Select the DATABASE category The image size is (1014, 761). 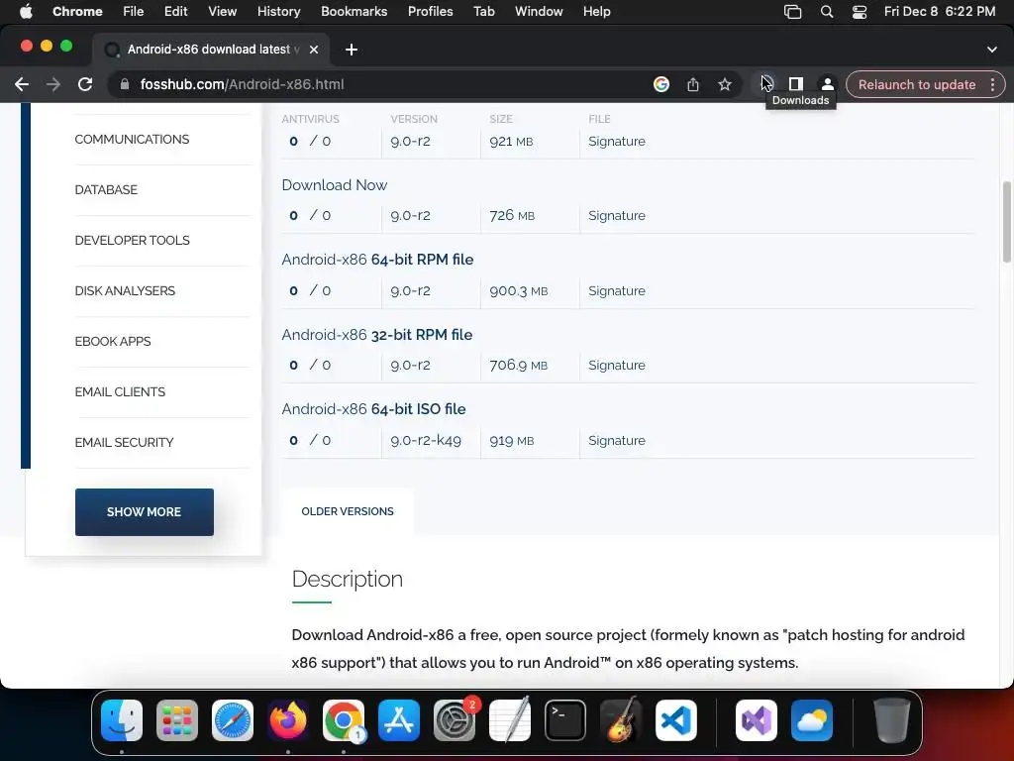coord(106,189)
